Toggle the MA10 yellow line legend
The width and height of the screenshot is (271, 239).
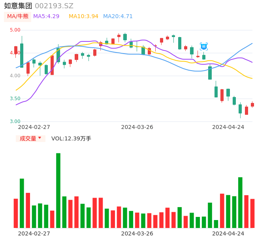[83, 17]
